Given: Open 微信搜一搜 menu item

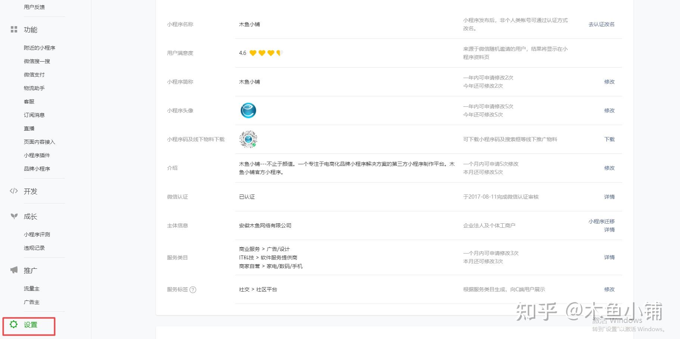Looking at the screenshot, I should (37, 61).
